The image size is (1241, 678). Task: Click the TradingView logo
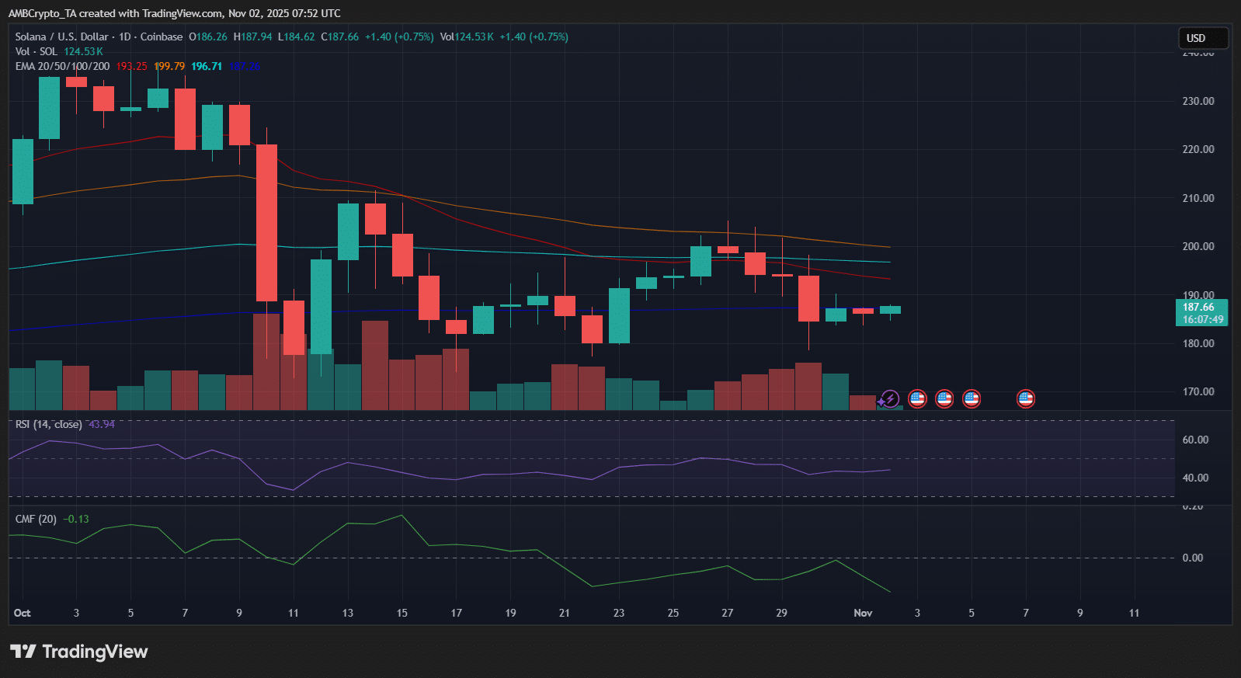(x=78, y=652)
